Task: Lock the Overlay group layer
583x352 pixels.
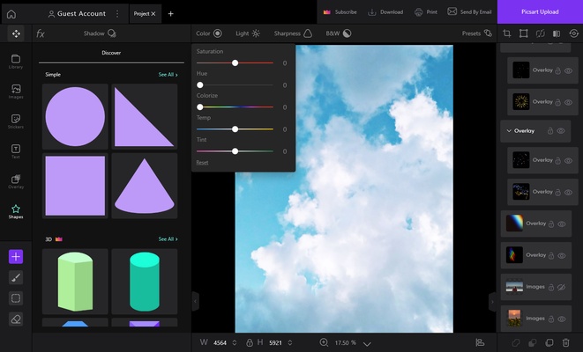Action: point(550,131)
